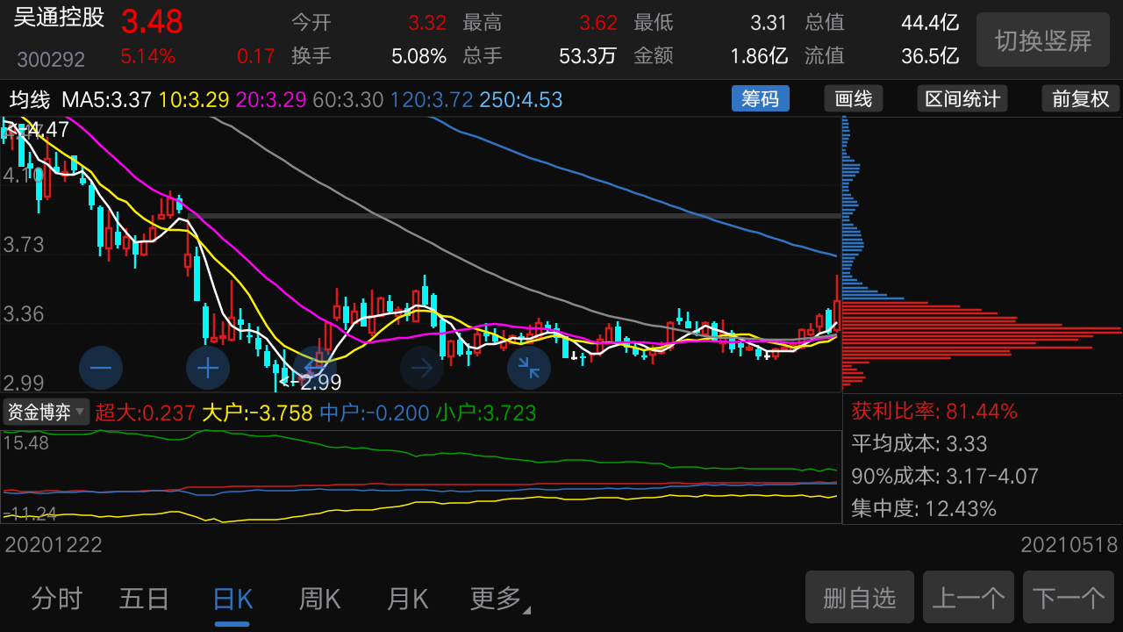The image size is (1123, 632).
Task: Toggle the 筹码 chip distribution view
Action: coord(761,98)
